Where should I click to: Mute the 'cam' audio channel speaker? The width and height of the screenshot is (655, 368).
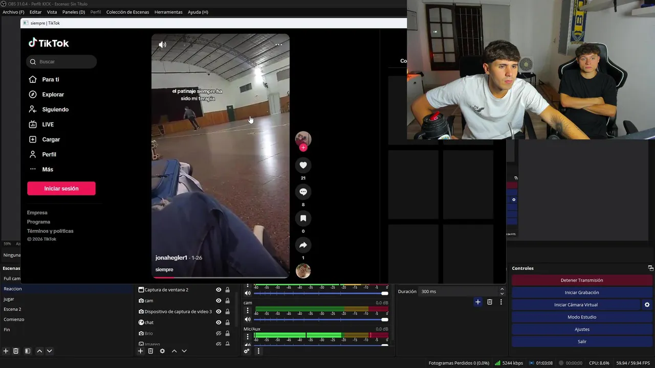248,319
